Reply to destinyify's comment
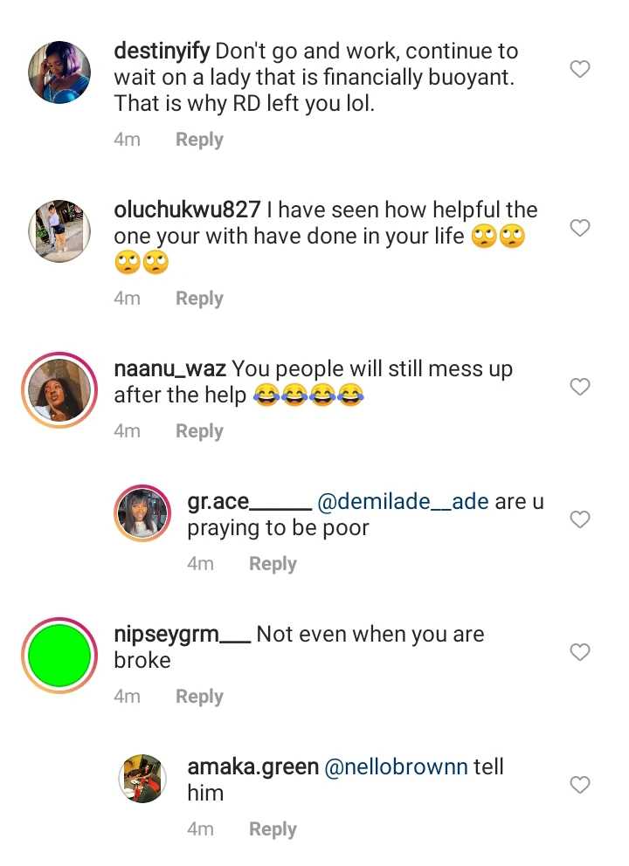Screen dimensions: 629x866 coord(199,140)
